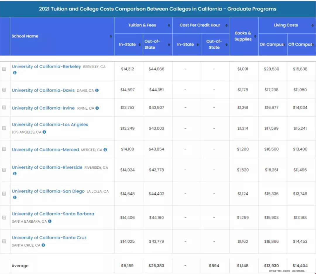The width and height of the screenshot is (316, 274).
Task: Sort by On Campus living cost arrows
Action: 284,45
